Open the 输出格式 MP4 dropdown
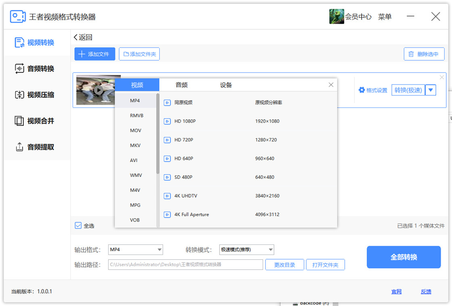The height and width of the screenshot is (306, 452). pos(136,250)
